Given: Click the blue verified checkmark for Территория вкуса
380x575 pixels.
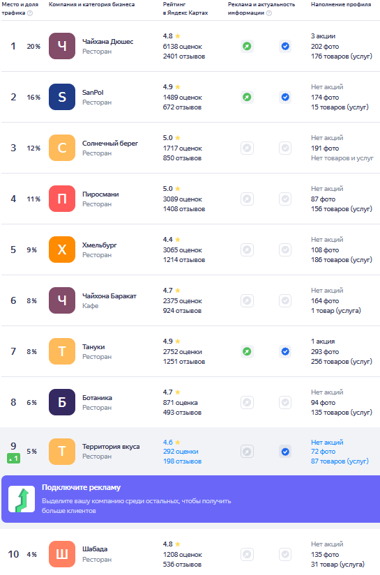Looking at the screenshot, I should pyautogui.click(x=285, y=452).
